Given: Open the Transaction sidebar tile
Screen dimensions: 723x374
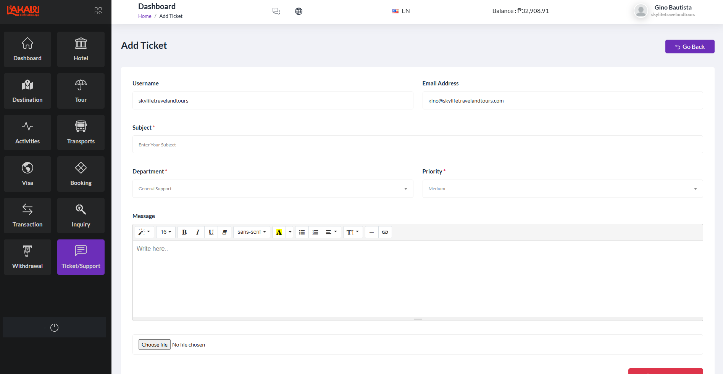Looking at the screenshot, I should 27,216.
